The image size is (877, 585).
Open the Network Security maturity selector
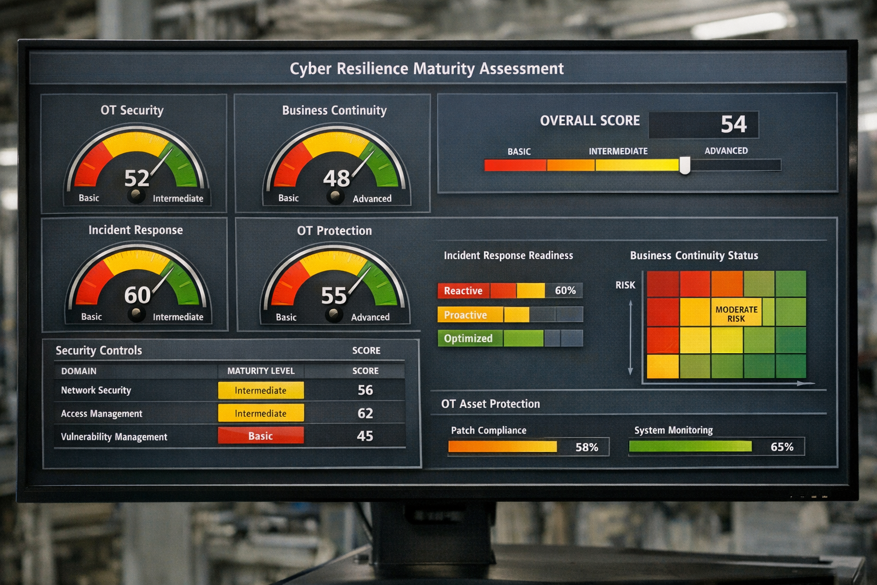click(x=260, y=390)
